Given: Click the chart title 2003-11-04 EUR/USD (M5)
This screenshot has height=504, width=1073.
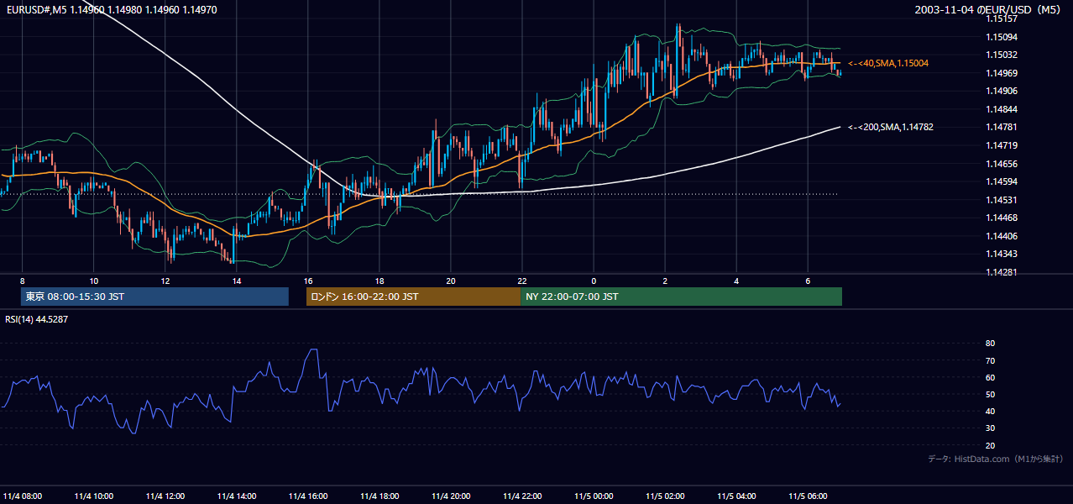Looking at the screenshot, I should click(x=989, y=10).
